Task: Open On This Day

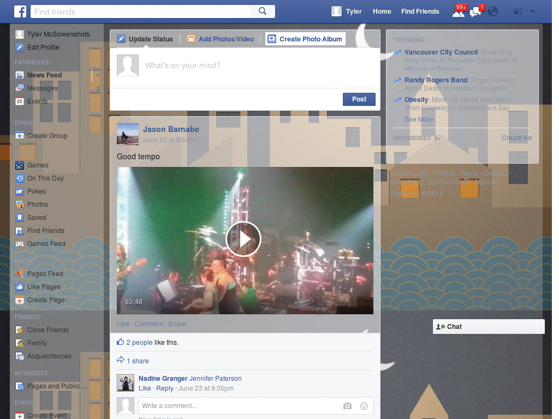Action: click(x=39, y=178)
